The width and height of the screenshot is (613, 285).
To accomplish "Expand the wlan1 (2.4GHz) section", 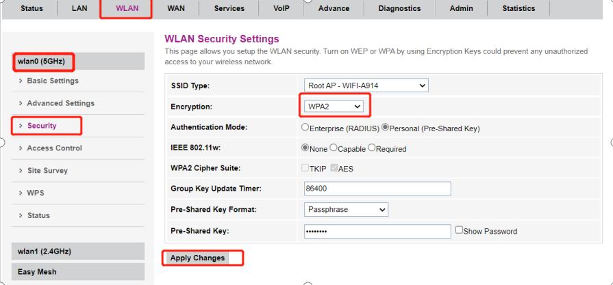I will (x=46, y=252).
